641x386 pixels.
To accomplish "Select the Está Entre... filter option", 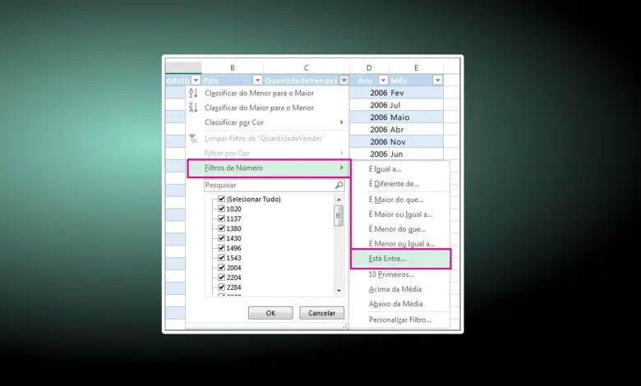I will coord(401,259).
